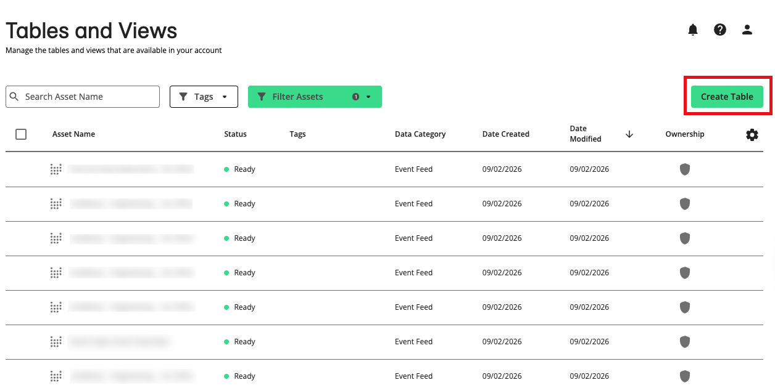Open the user account profile icon
The image size is (775, 388).
[x=747, y=30]
